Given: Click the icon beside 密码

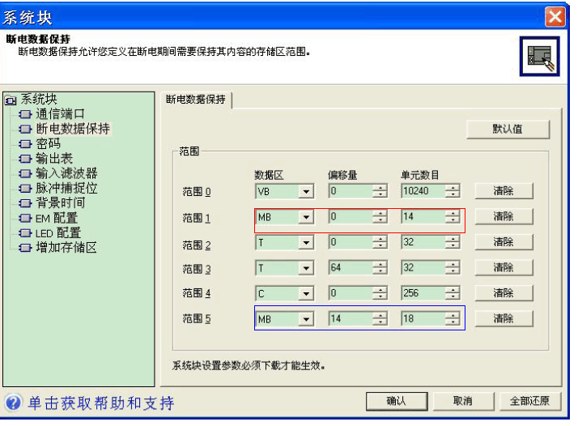Looking at the screenshot, I should tap(25, 144).
